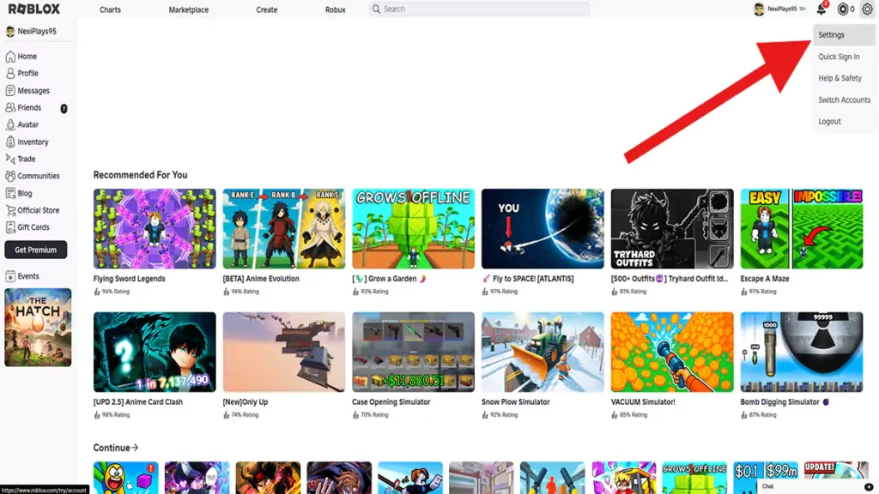Click the Snow Plow Simulator title
This screenshot has width=879, height=494.
click(x=516, y=402)
